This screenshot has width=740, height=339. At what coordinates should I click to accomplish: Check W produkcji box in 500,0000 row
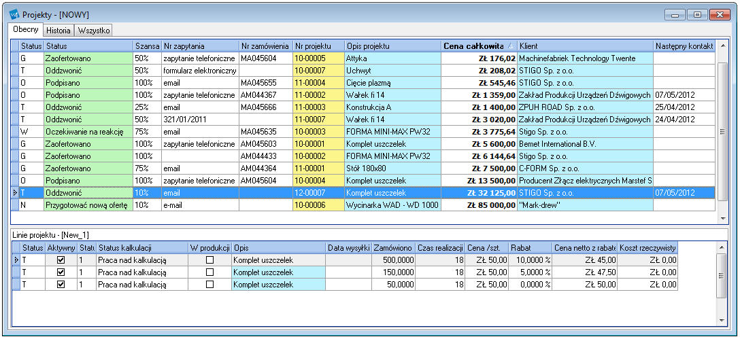[209, 260]
